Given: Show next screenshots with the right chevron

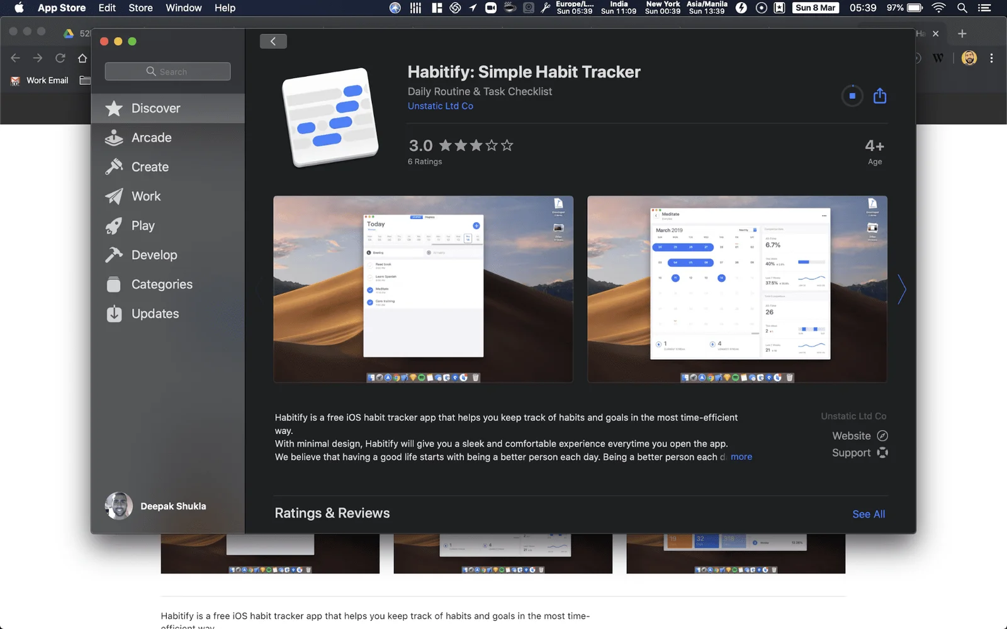Looking at the screenshot, I should [902, 289].
